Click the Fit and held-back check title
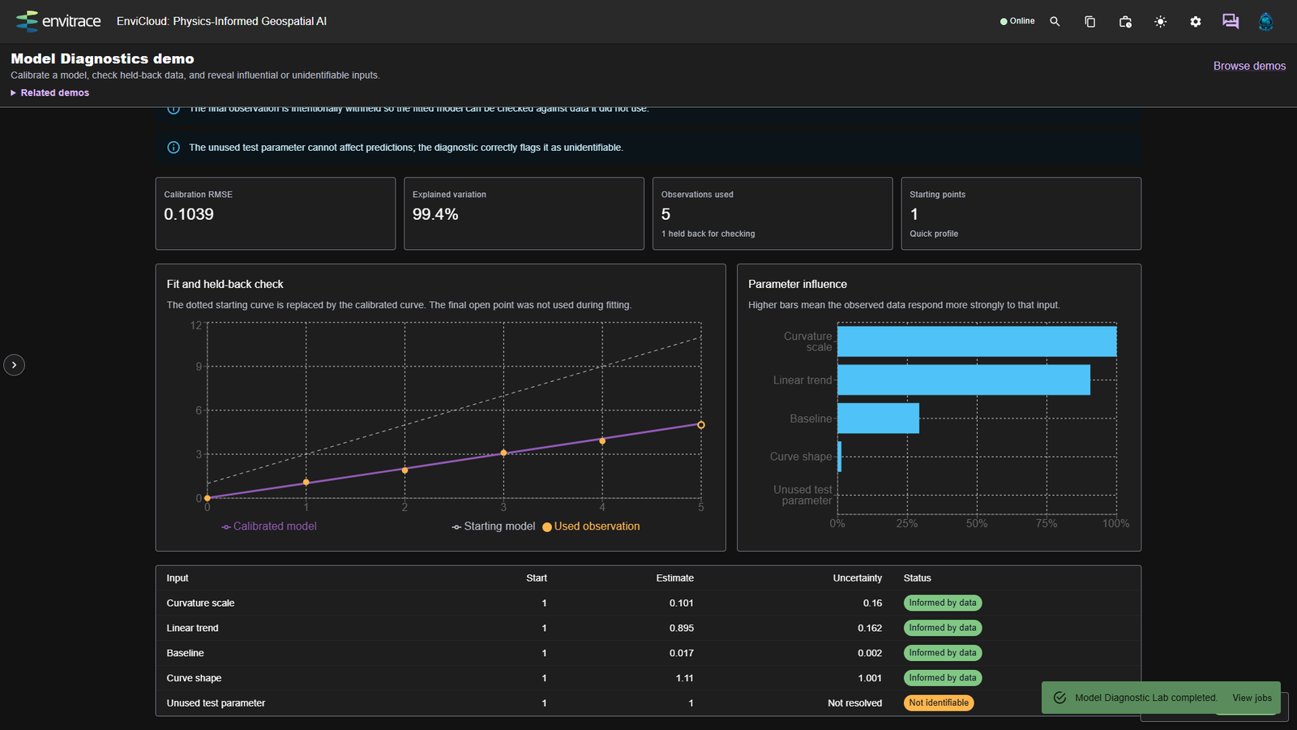Screen dimensions: 1297x730 [x=225, y=285]
